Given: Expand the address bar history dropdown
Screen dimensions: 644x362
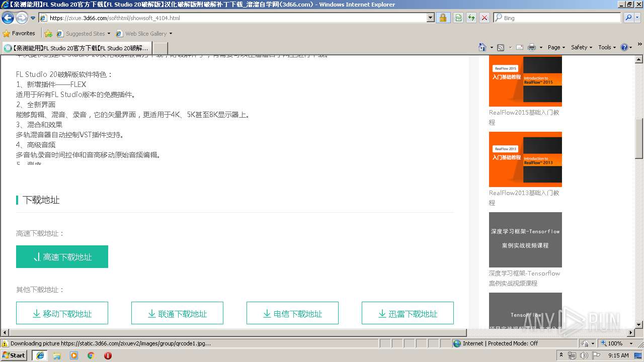Looking at the screenshot, I should click(x=430, y=18).
